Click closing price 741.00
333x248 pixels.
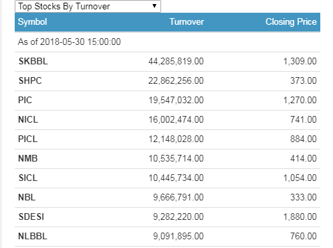(304, 119)
